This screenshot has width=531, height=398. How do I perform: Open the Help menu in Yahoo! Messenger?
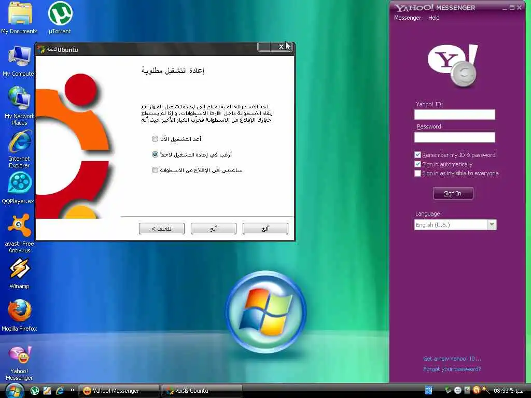tap(434, 18)
